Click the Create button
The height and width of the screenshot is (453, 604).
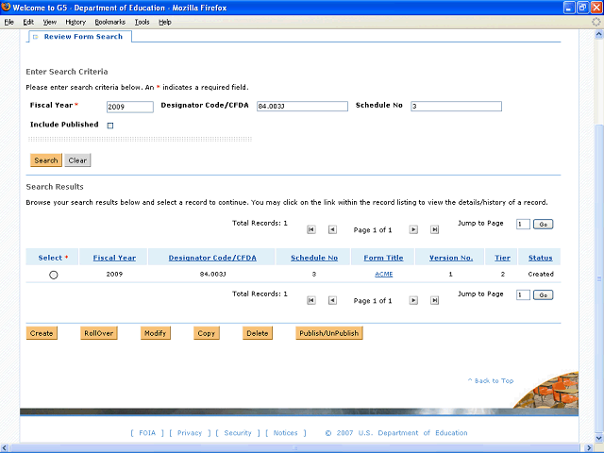[42, 333]
